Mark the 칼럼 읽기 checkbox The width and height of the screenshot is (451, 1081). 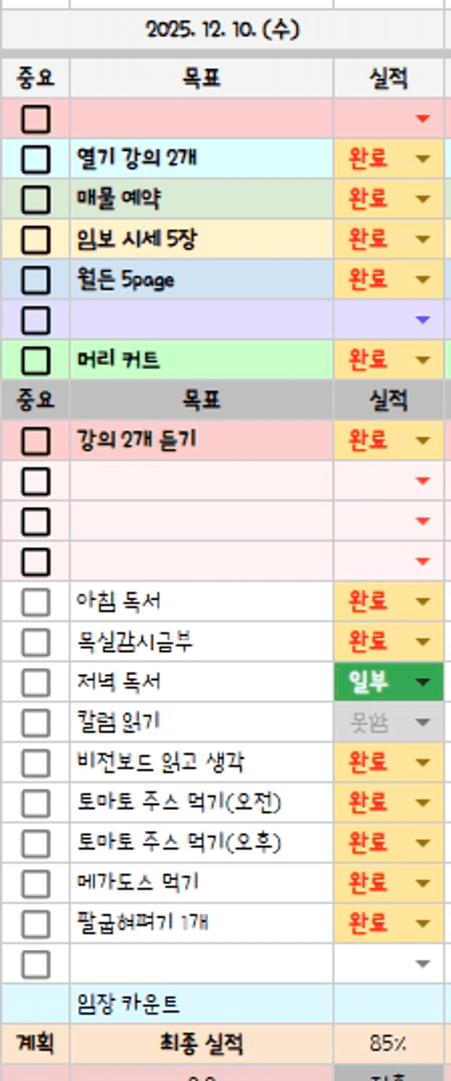coord(36,723)
